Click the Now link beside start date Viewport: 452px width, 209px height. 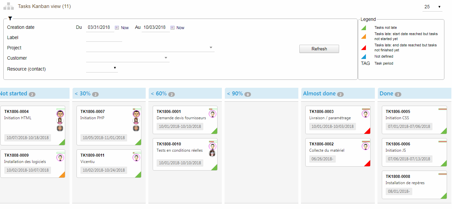pos(125,28)
